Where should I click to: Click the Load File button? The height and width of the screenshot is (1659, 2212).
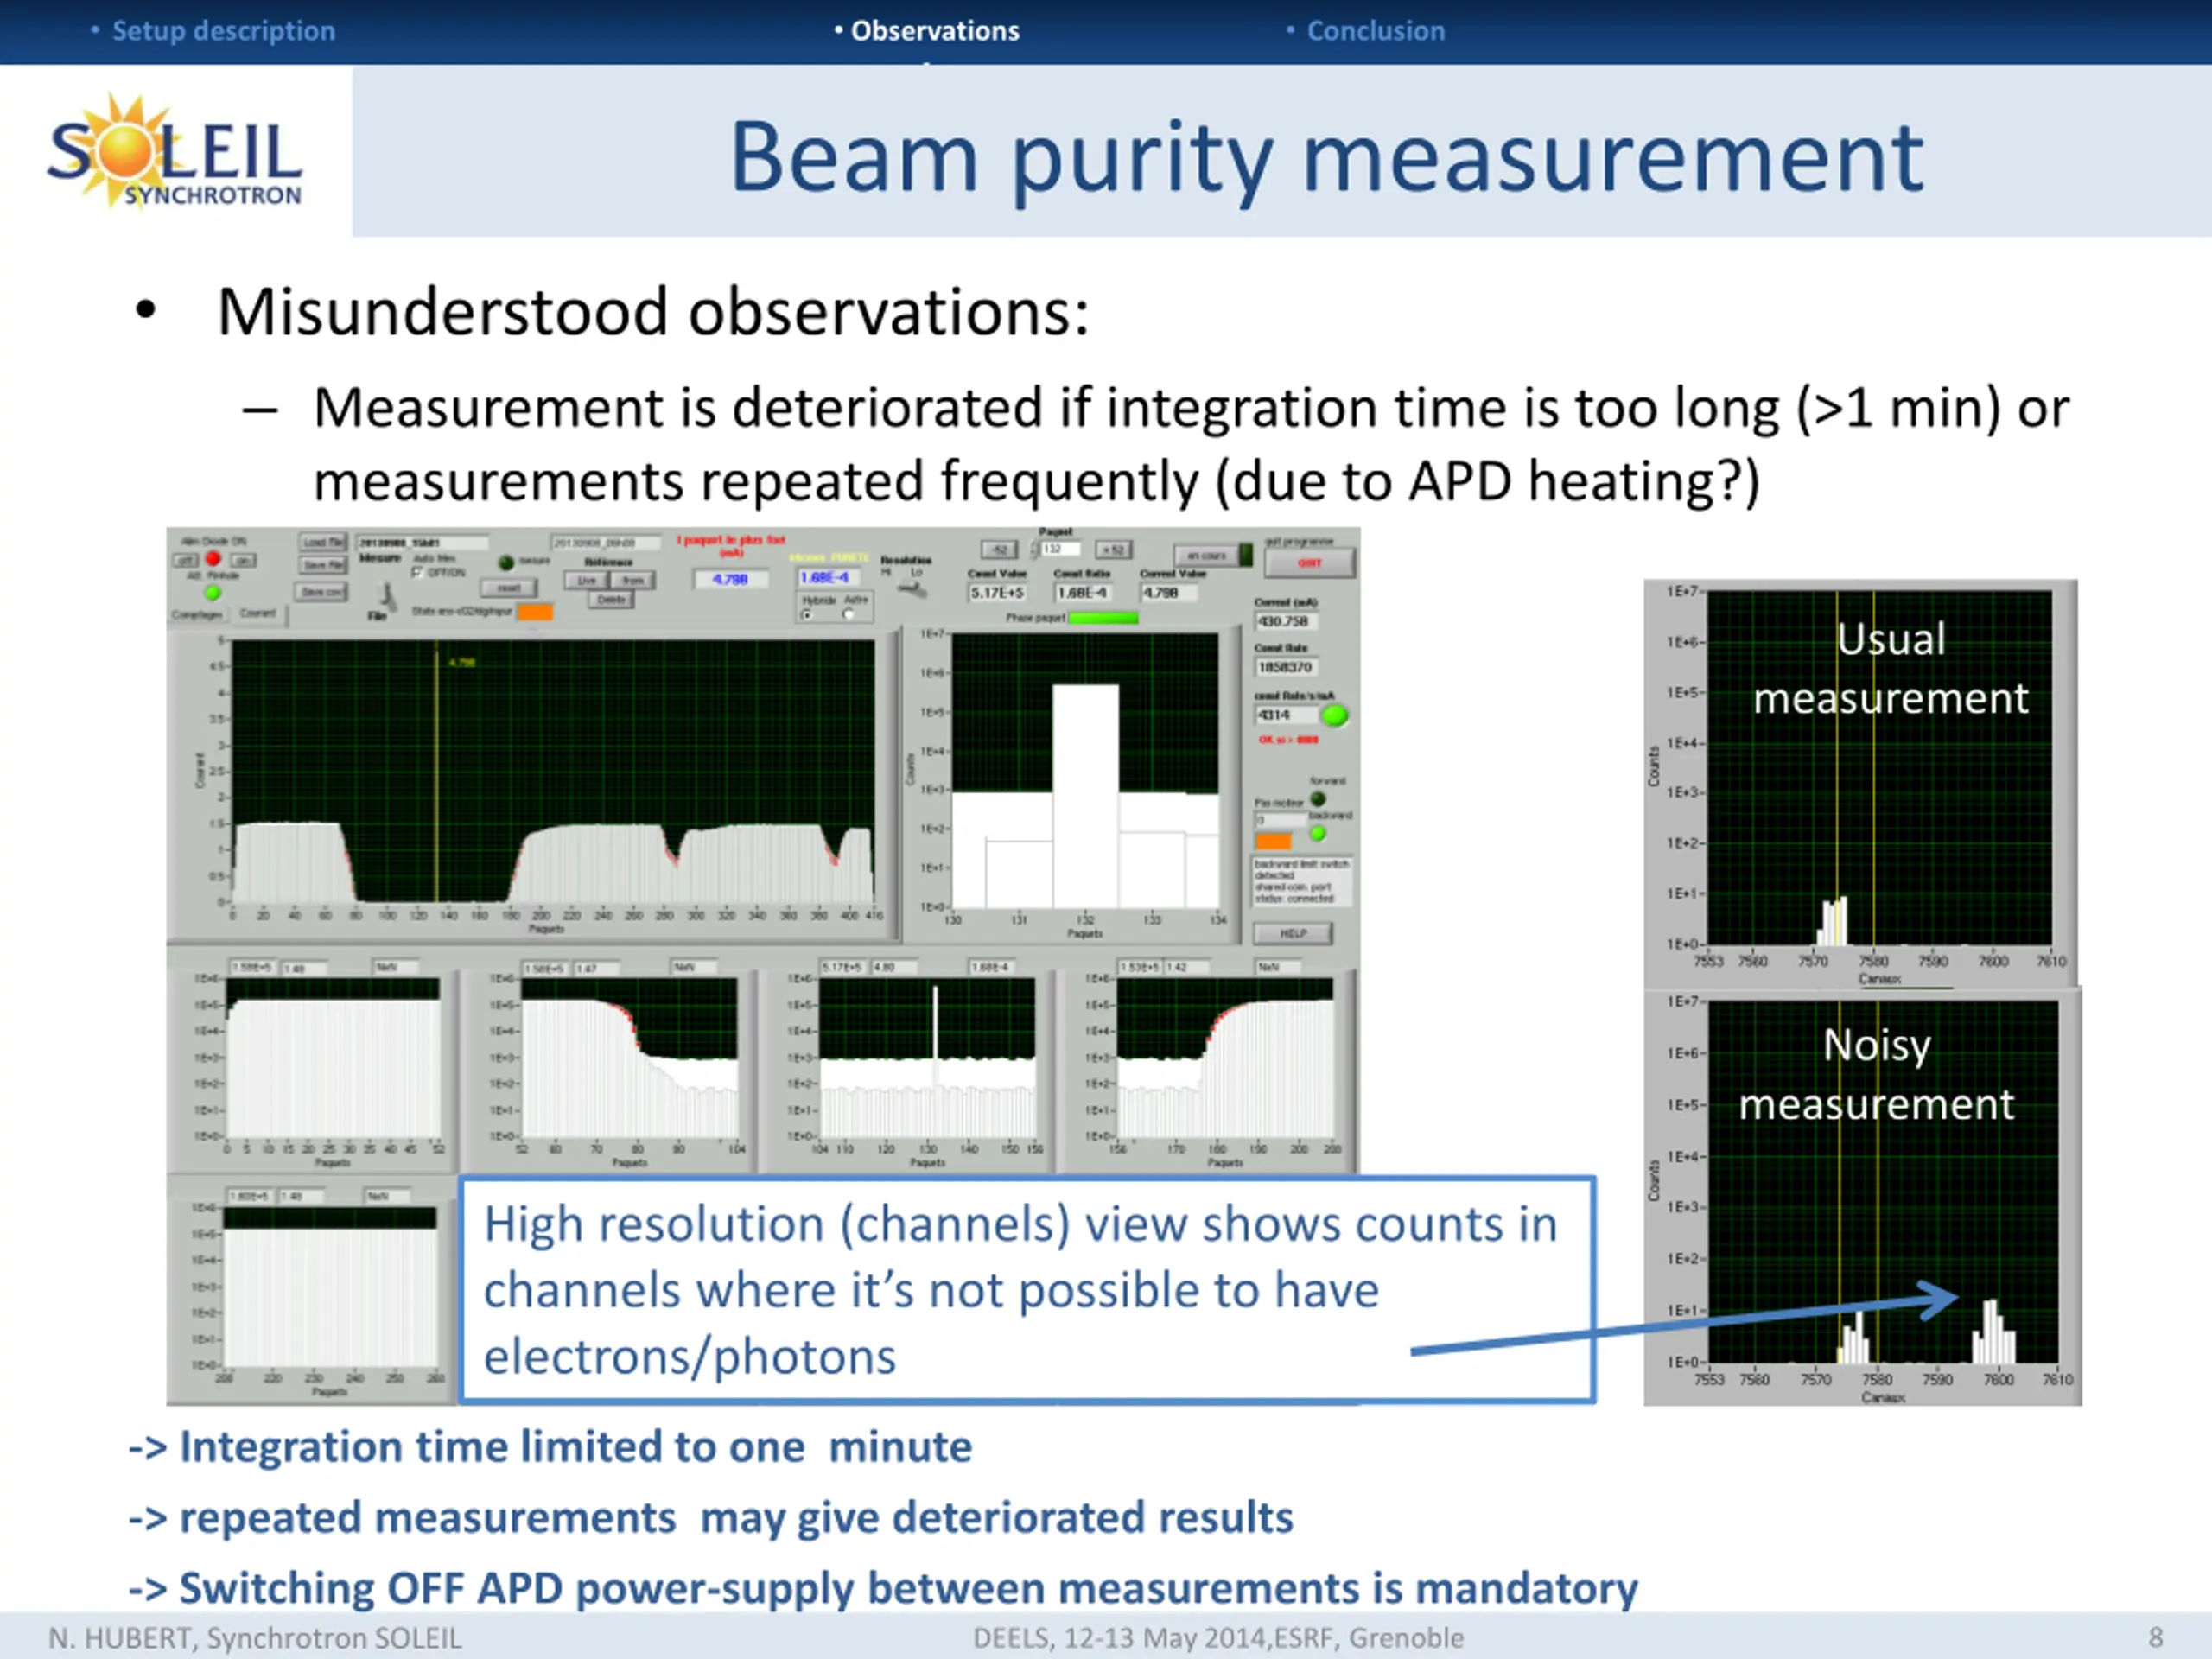(323, 542)
